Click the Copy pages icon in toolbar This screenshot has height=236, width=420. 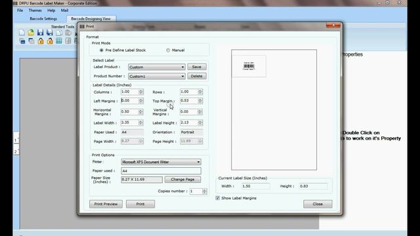click(x=59, y=33)
